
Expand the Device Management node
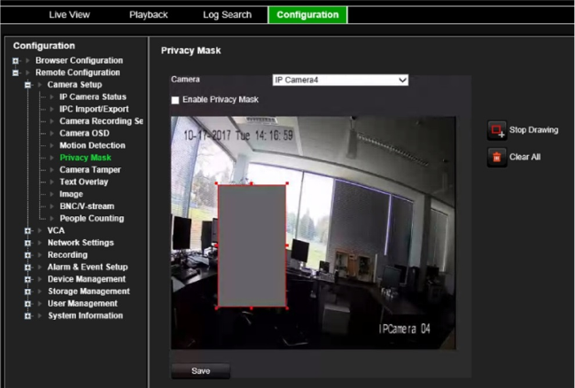click(x=27, y=279)
